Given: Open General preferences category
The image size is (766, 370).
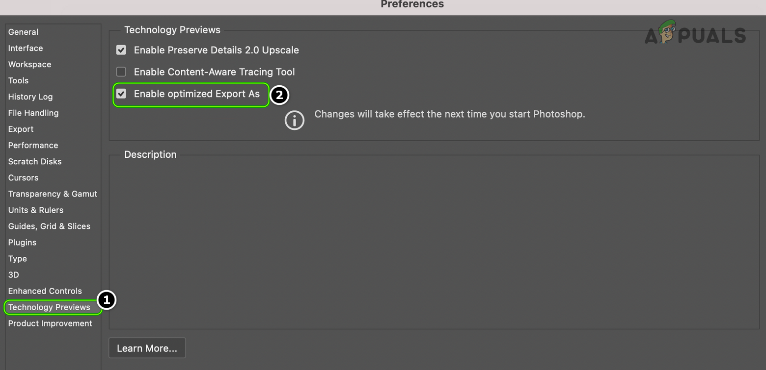Looking at the screenshot, I should click(23, 32).
